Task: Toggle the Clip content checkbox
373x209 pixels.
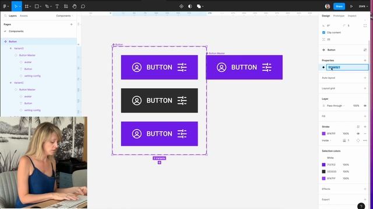Action: pyautogui.click(x=323, y=33)
